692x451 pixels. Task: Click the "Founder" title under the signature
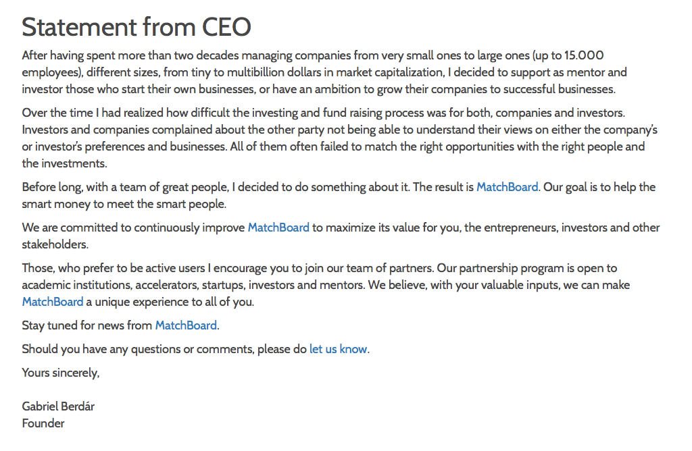coord(43,423)
